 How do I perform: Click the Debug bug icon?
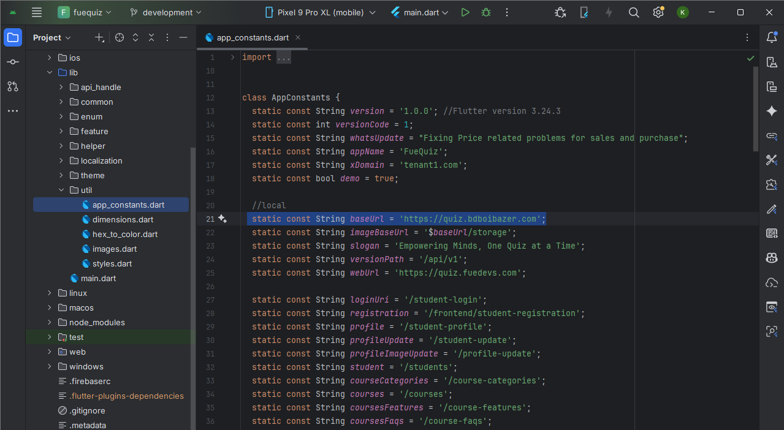486,12
